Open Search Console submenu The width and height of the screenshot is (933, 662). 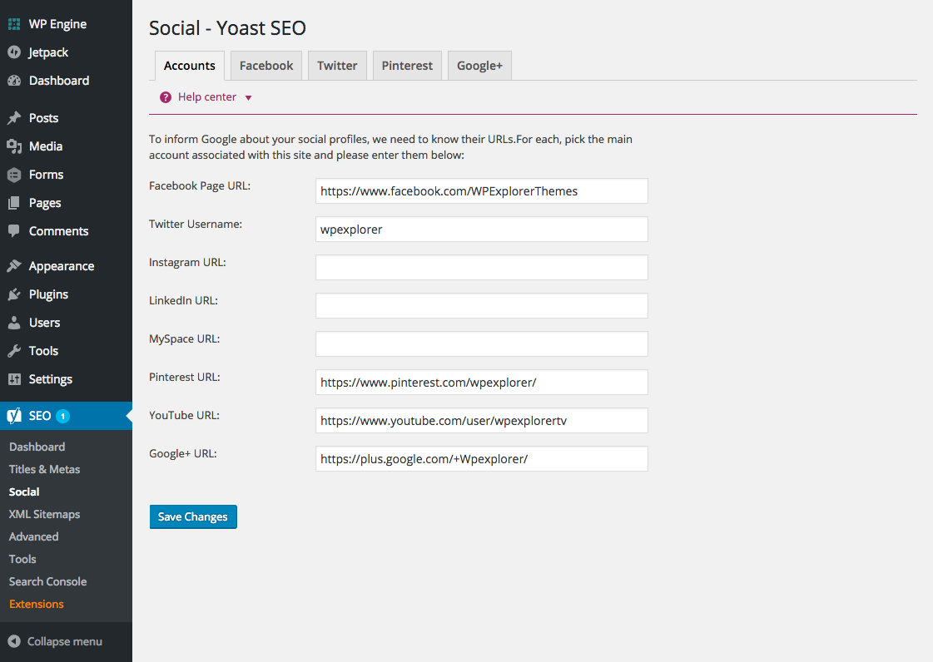pos(47,581)
